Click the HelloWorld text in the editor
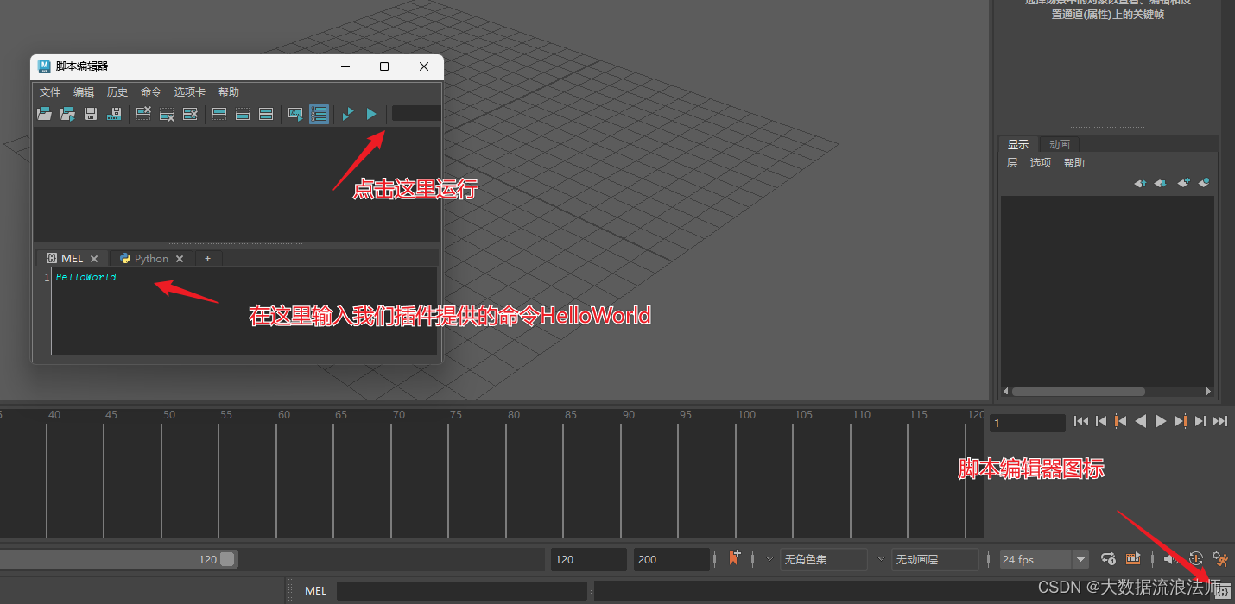Viewport: 1235px width, 604px height. pos(85,277)
